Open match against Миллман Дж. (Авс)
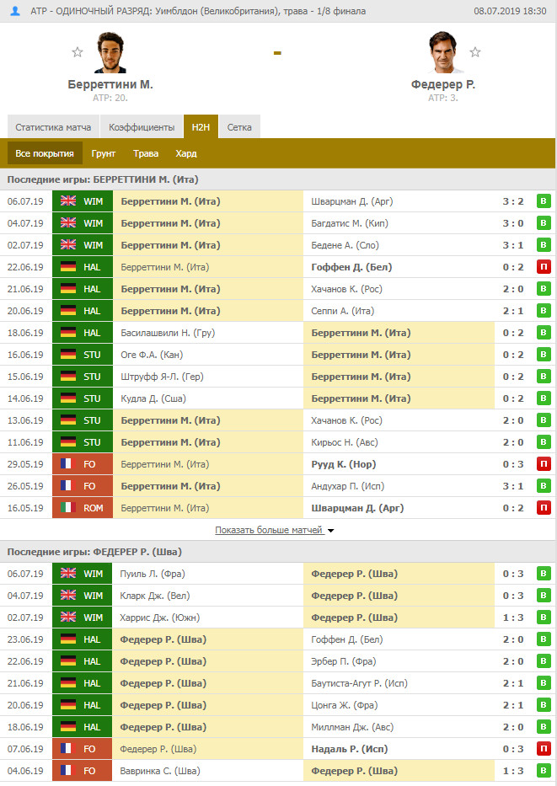Viewport: 557px width, 786px height. [x=352, y=727]
